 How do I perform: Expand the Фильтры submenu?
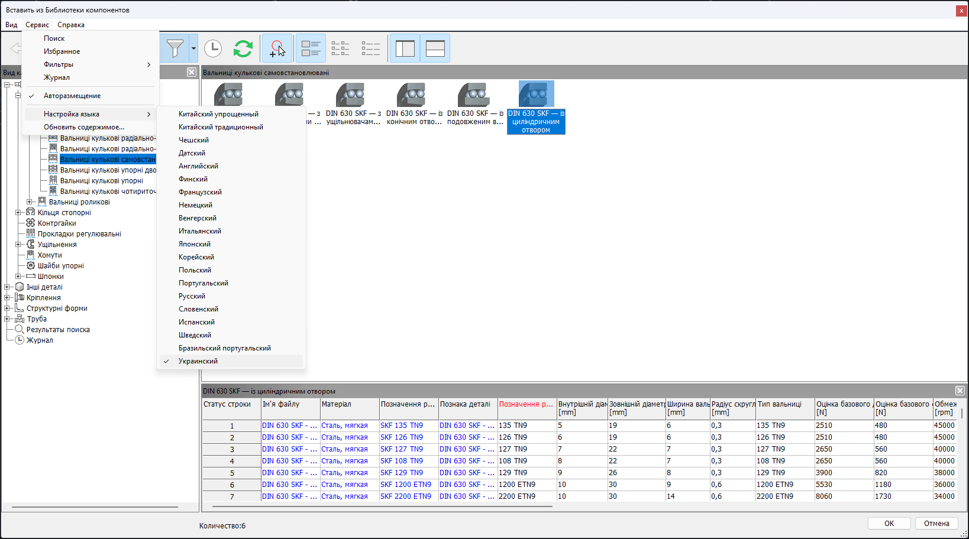point(90,64)
